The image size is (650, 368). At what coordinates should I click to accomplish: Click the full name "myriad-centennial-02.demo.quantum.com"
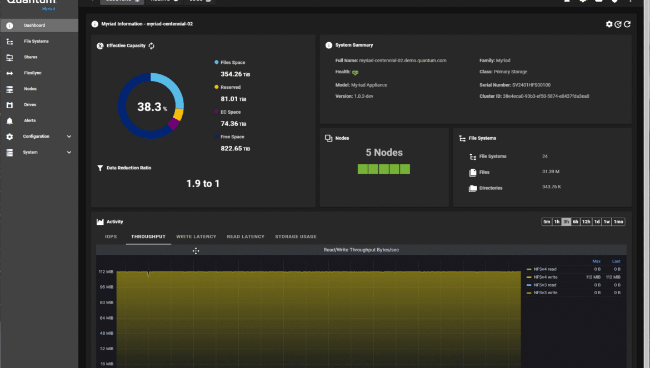pyautogui.click(x=403, y=61)
